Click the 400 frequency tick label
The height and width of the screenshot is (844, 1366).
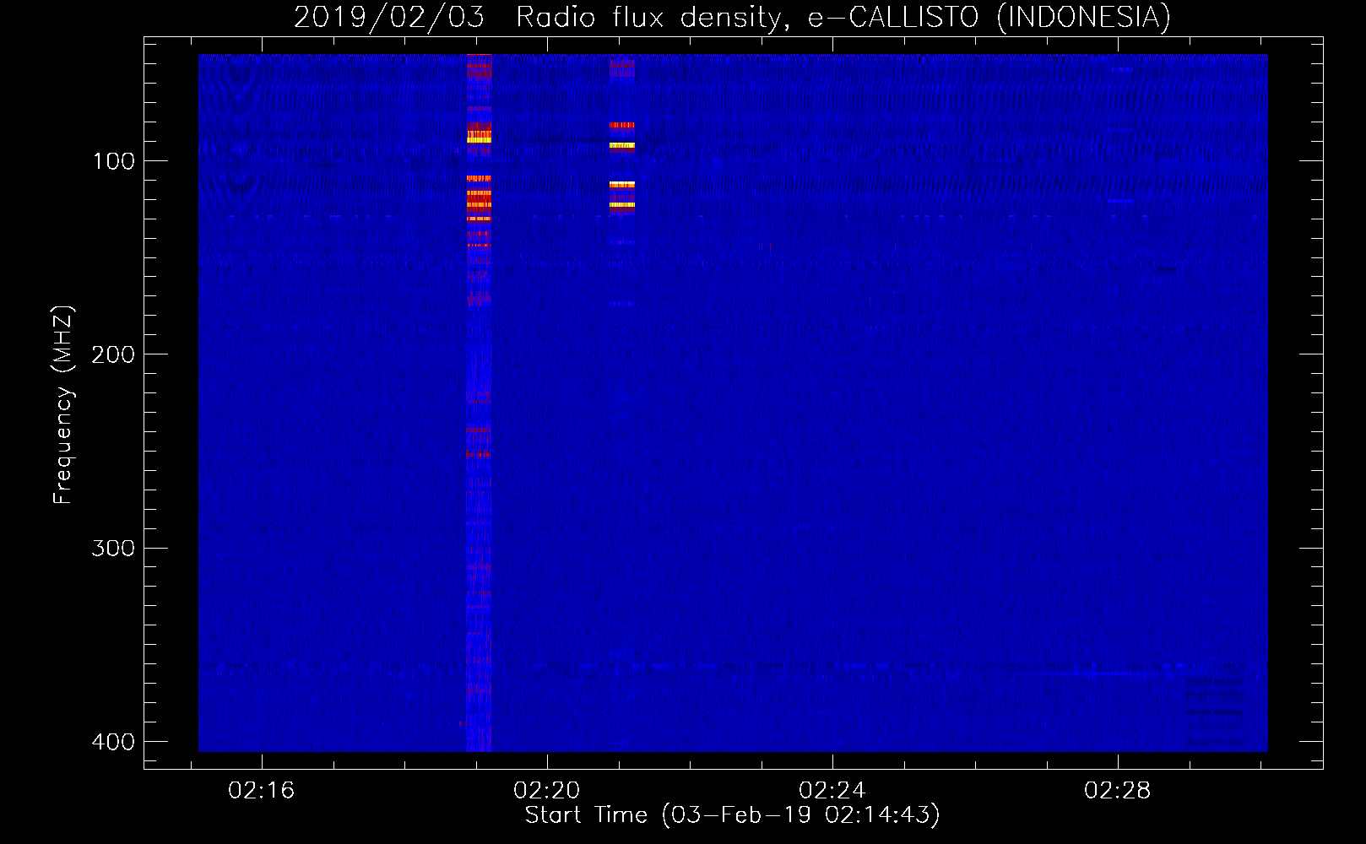pos(113,742)
